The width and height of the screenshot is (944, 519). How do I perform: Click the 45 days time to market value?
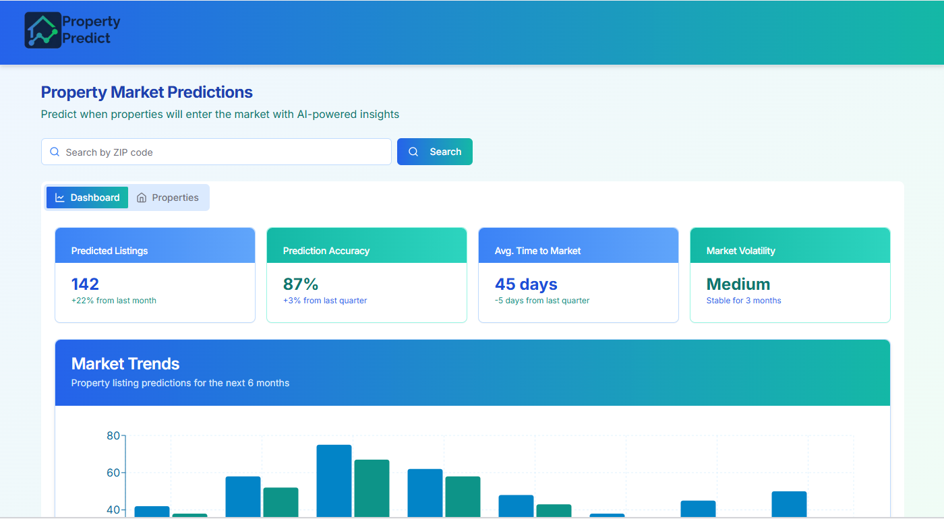point(526,284)
